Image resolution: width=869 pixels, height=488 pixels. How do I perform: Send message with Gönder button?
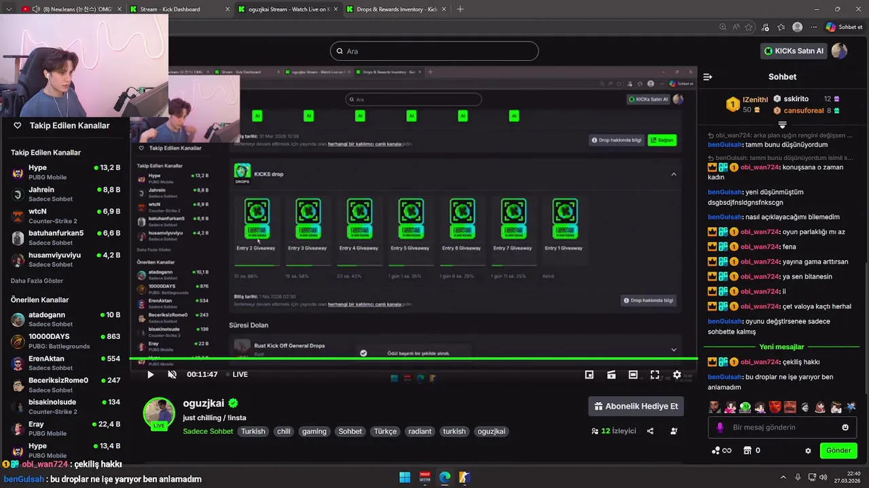coord(838,451)
